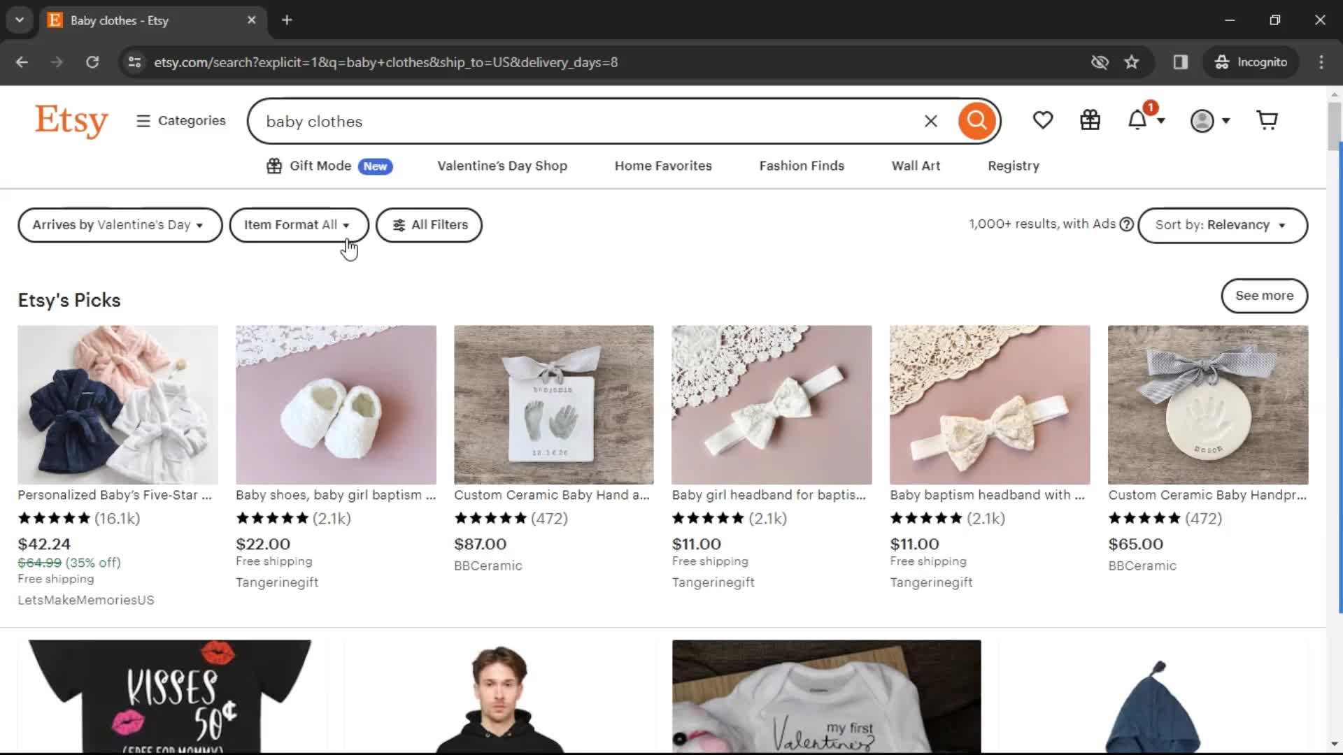Image resolution: width=1343 pixels, height=755 pixels.
Task: Click the Incognito mode icon
Action: click(x=1222, y=62)
